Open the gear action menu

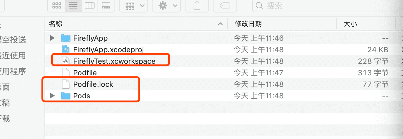(166, 5)
